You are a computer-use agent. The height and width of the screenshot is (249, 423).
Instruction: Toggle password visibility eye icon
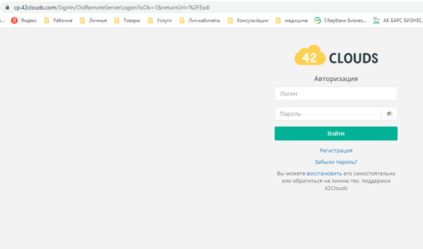tap(389, 114)
